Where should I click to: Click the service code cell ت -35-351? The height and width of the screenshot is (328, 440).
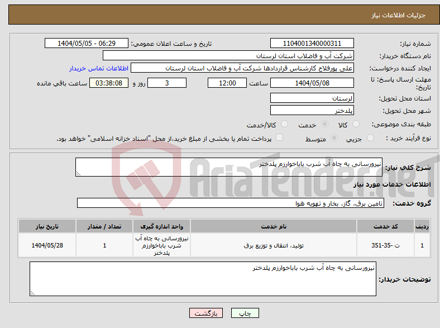point(385,245)
